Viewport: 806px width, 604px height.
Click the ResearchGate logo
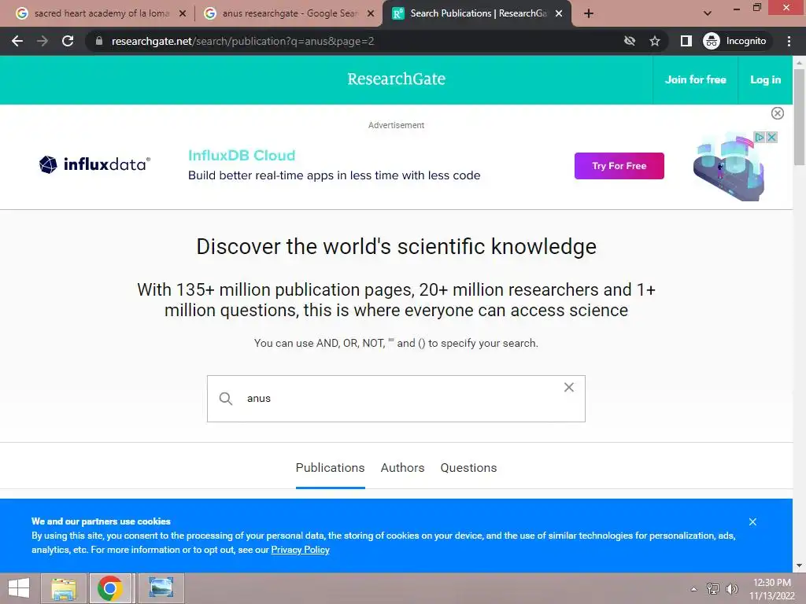tap(397, 79)
